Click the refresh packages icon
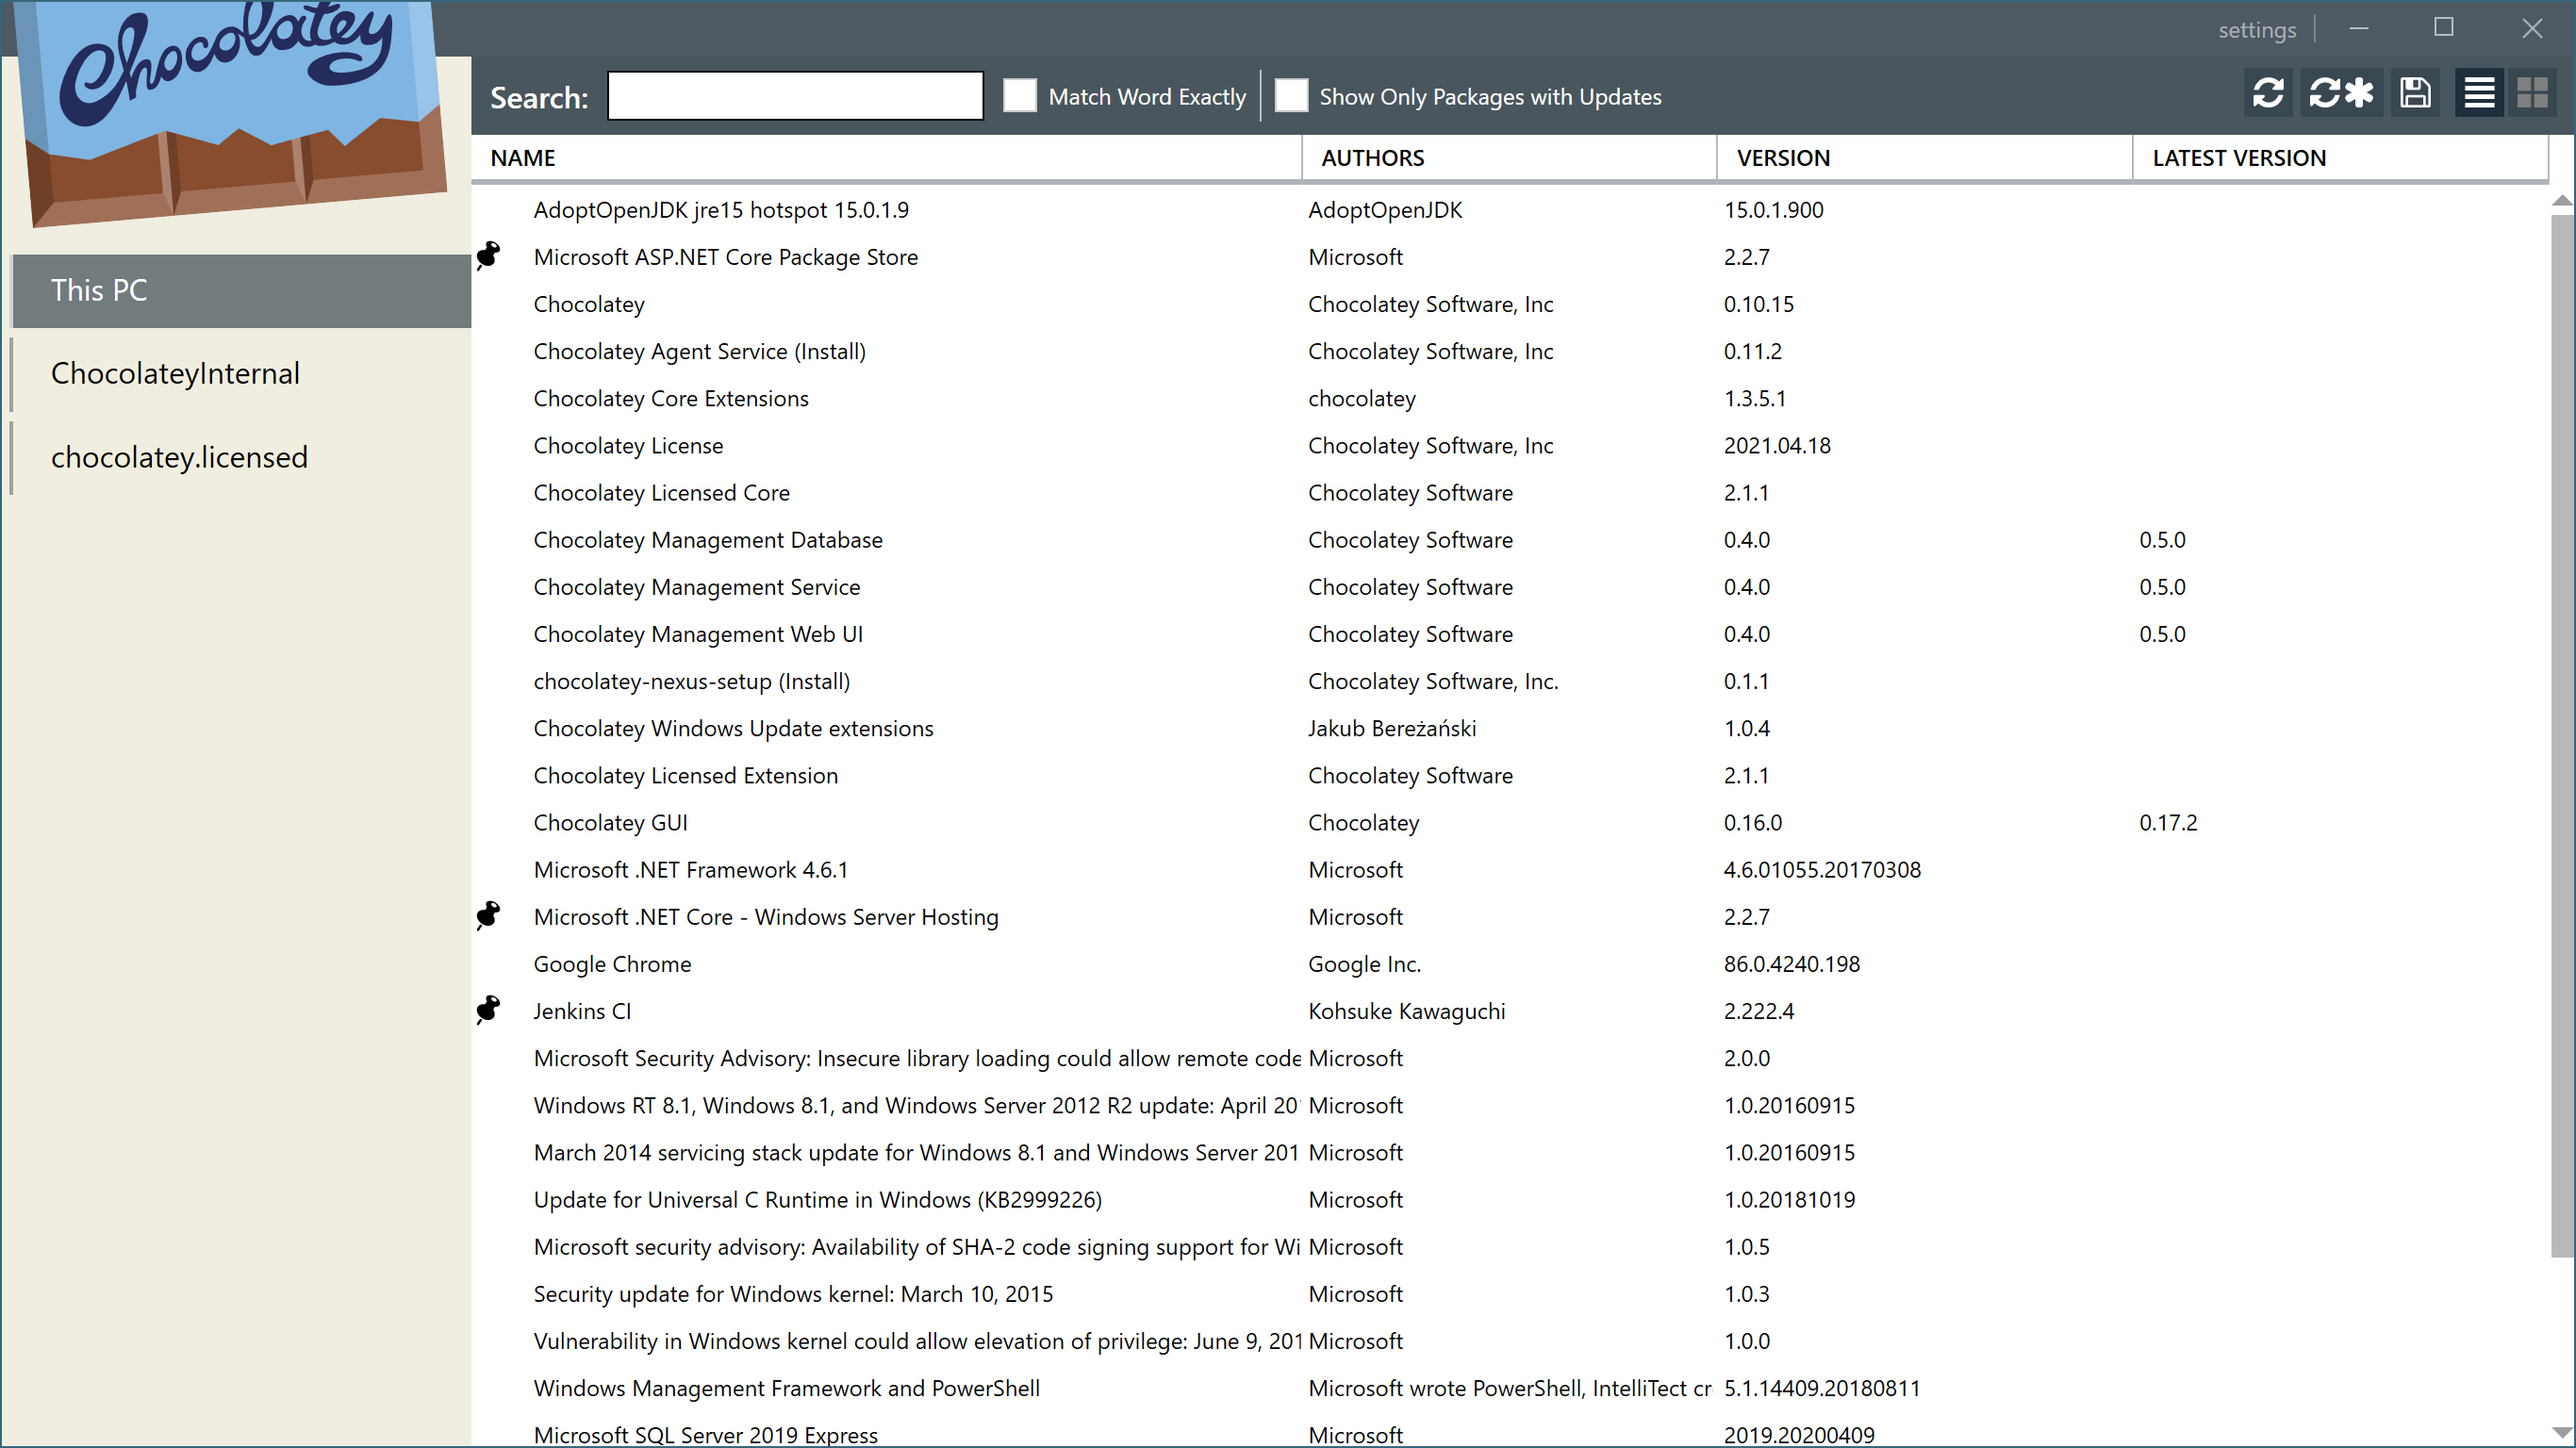 click(2268, 93)
